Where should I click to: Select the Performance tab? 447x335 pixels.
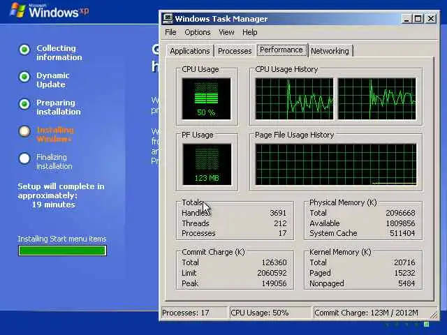281,50
